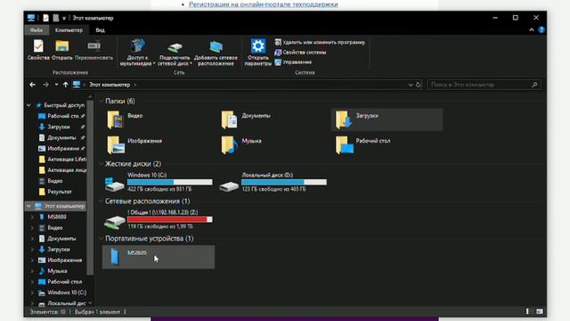
Task: Collapse the Сетевые расположения (1) group
Action: pos(101,201)
